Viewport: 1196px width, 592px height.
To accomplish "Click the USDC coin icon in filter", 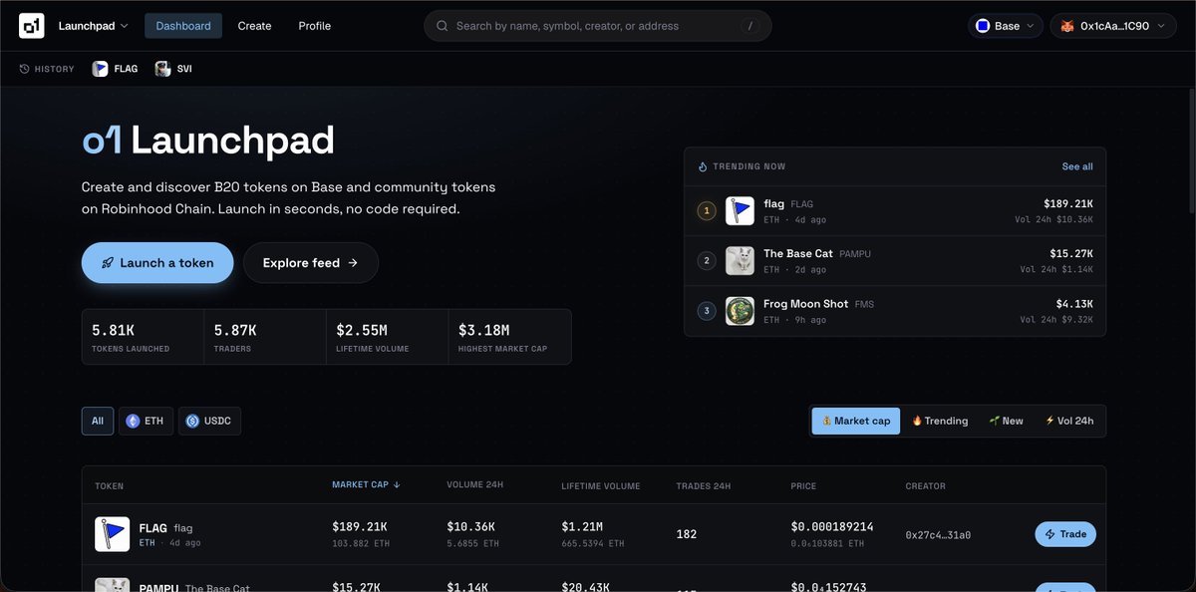I will tap(192, 421).
